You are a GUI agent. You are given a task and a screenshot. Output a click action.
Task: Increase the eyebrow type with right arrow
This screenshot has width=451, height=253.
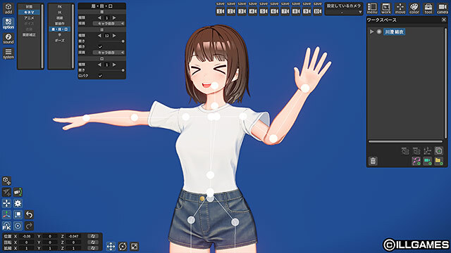click(114, 18)
